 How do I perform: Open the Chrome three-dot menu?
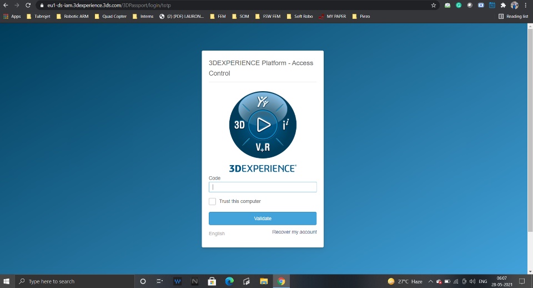(x=526, y=6)
